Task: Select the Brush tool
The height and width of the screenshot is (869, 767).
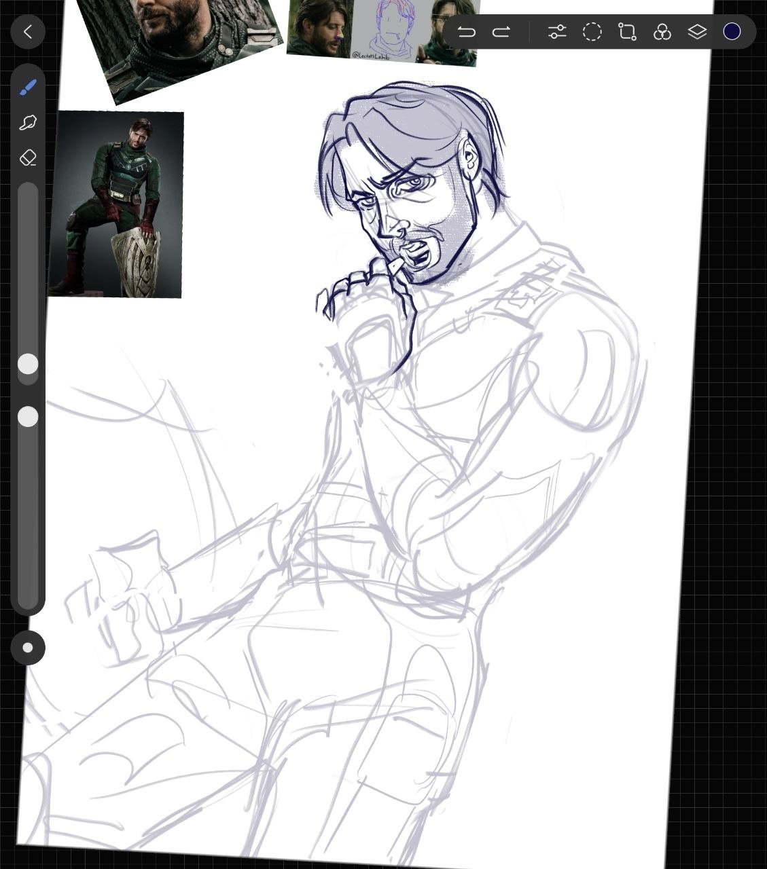Action: coord(28,88)
